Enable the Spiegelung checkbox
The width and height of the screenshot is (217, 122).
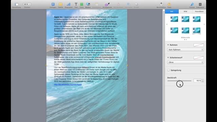coord(169,70)
